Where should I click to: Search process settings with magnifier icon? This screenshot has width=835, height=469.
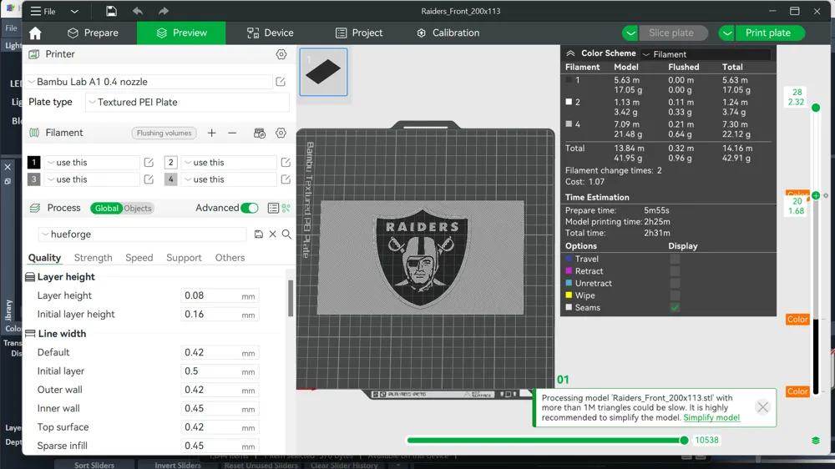pyautogui.click(x=286, y=234)
